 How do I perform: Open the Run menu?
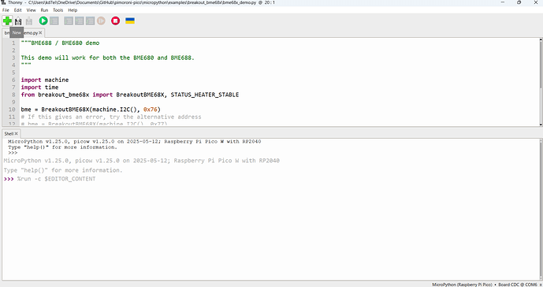click(x=44, y=10)
